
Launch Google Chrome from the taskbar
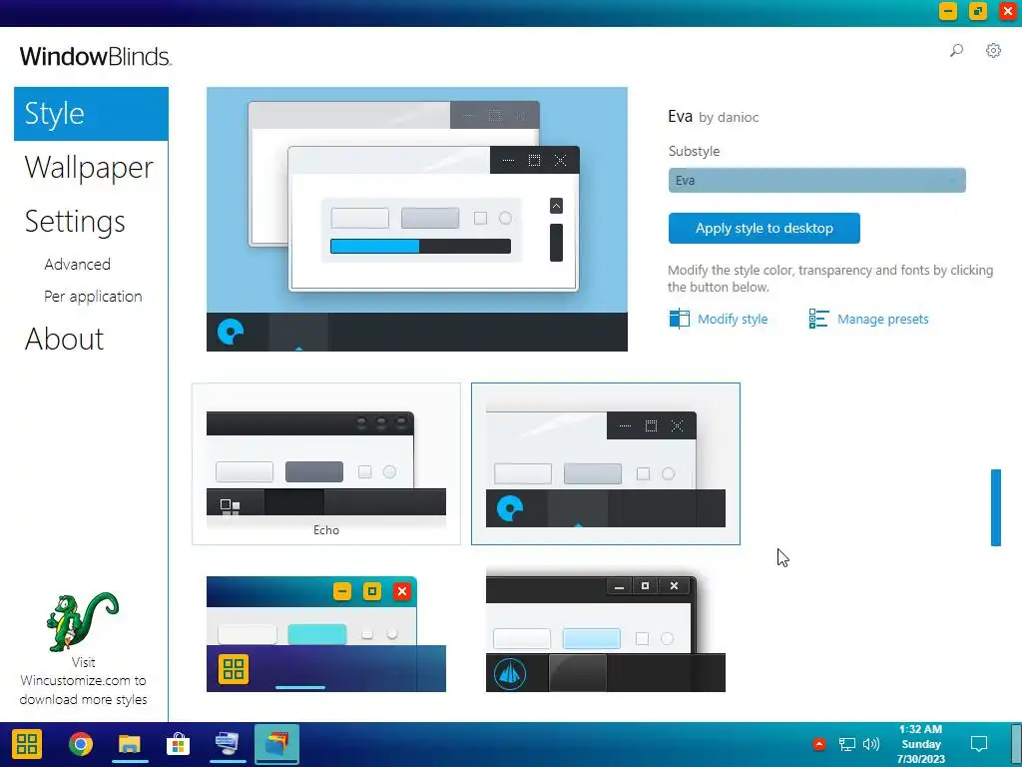81,743
